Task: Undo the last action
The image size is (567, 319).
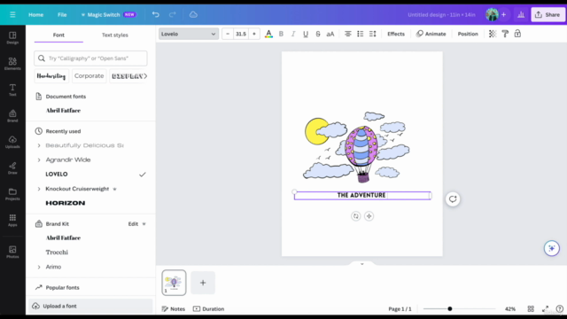Action: (x=156, y=14)
